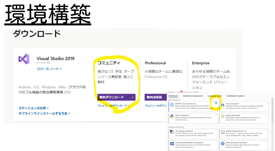
Task: Check the Universal Windows Platform development checkbox
Action: [216, 142]
